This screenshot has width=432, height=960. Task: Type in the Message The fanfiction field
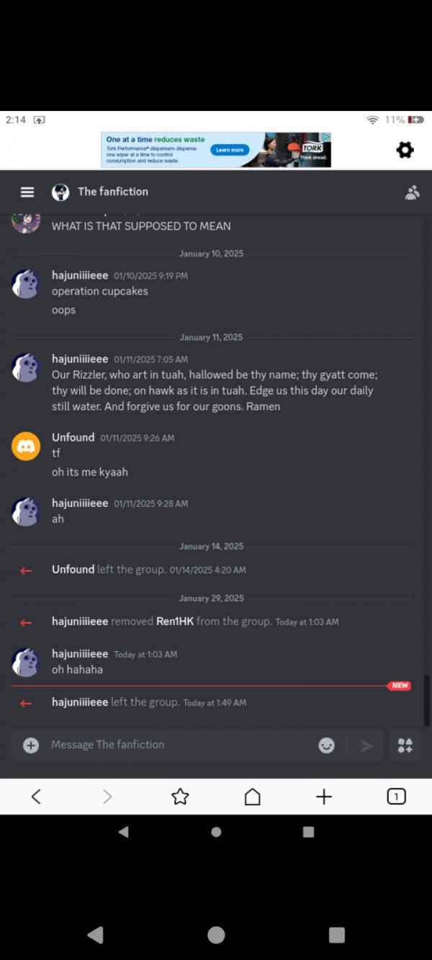(x=180, y=745)
